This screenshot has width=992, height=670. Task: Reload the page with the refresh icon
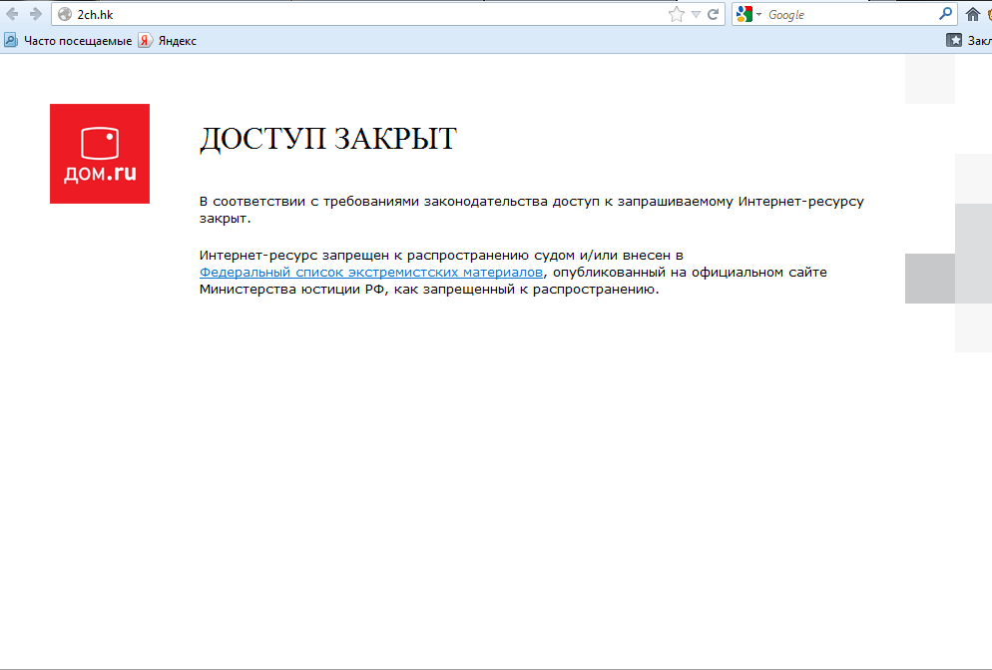713,15
